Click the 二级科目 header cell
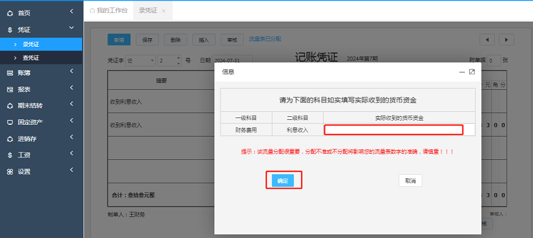533x238 pixels. tap(297, 118)
